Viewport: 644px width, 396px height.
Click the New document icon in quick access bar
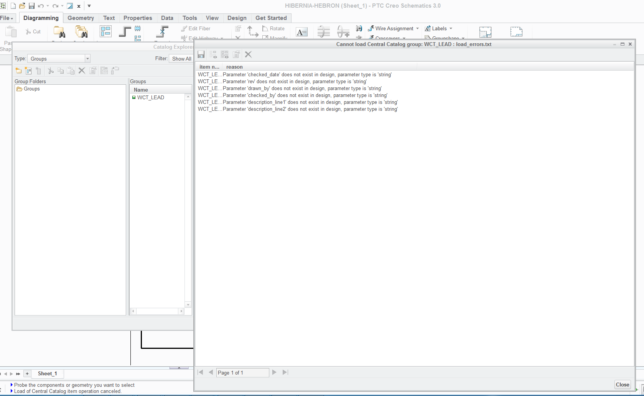pos(13,6)
